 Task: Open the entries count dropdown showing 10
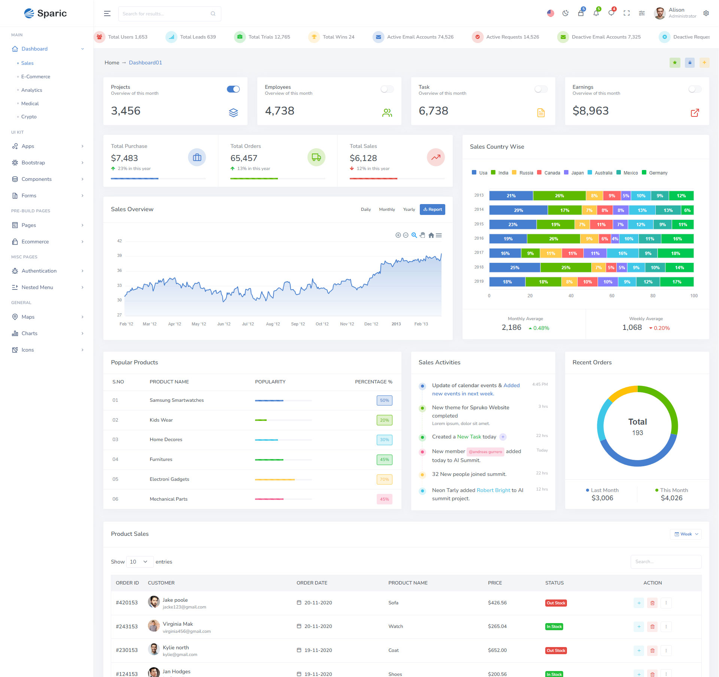click(x=140, y=562)
